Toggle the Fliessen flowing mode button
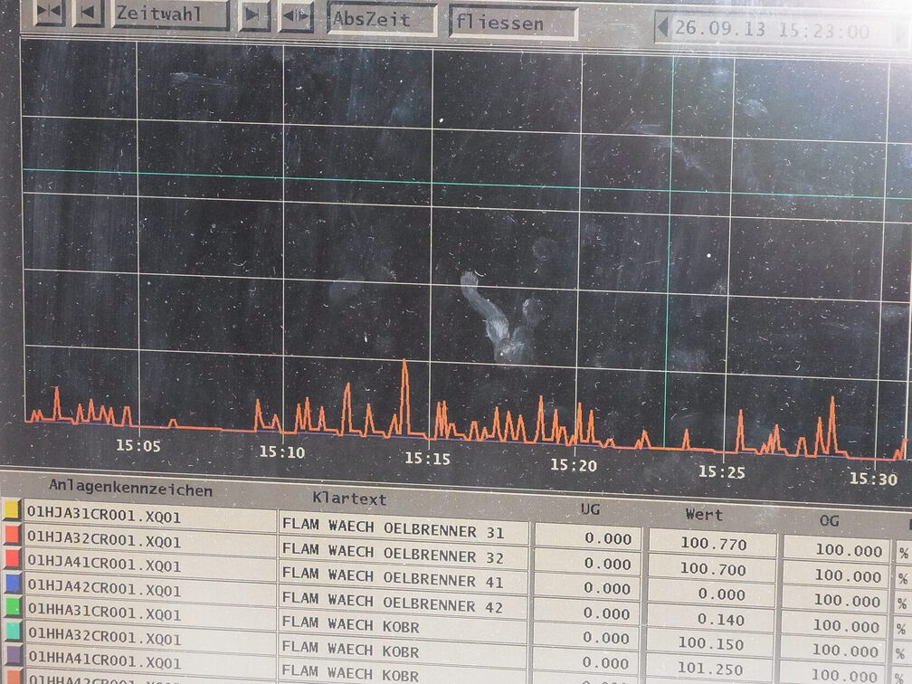Image resolution: width=912 pixels, height=684 pixels. click(x=513, y=23)
